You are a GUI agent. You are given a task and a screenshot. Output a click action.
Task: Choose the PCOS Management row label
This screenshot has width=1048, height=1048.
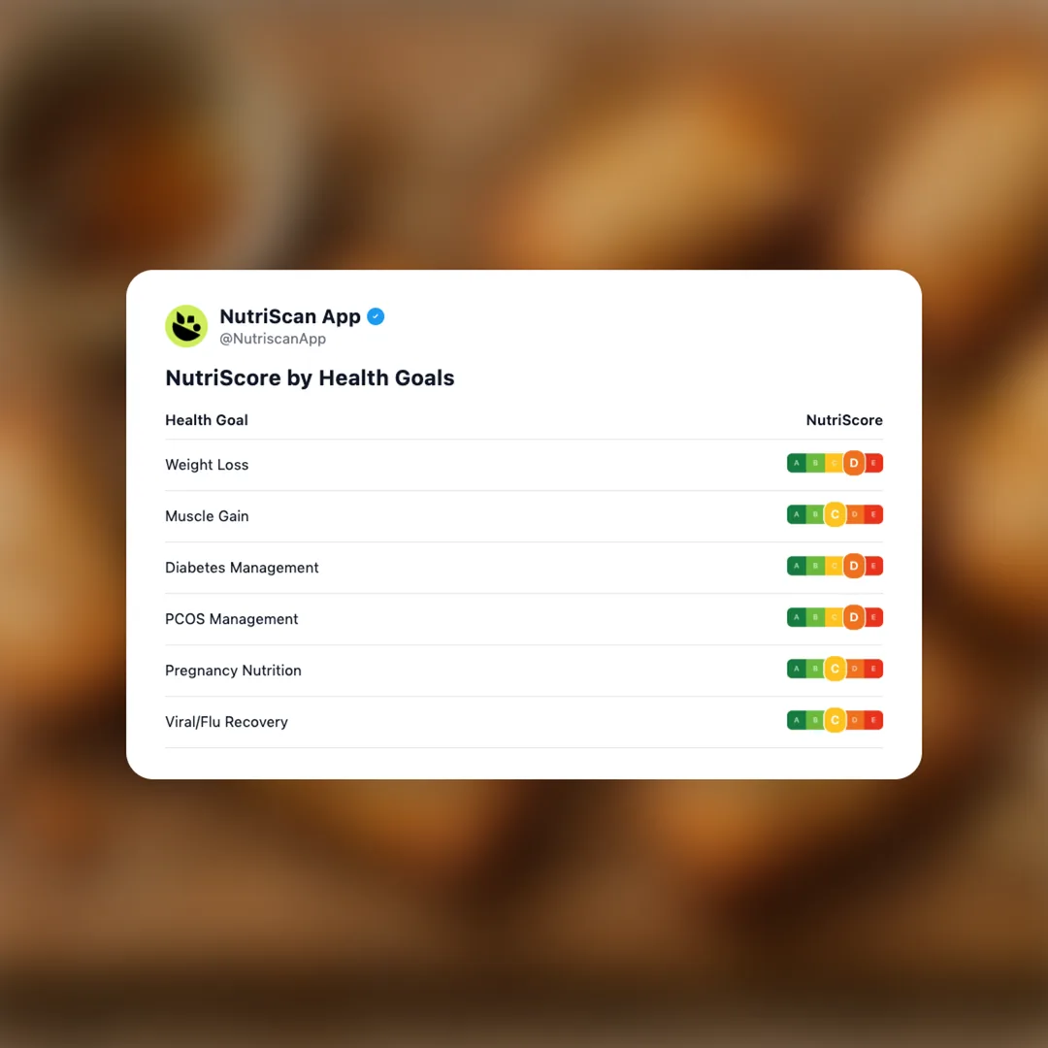232,619
